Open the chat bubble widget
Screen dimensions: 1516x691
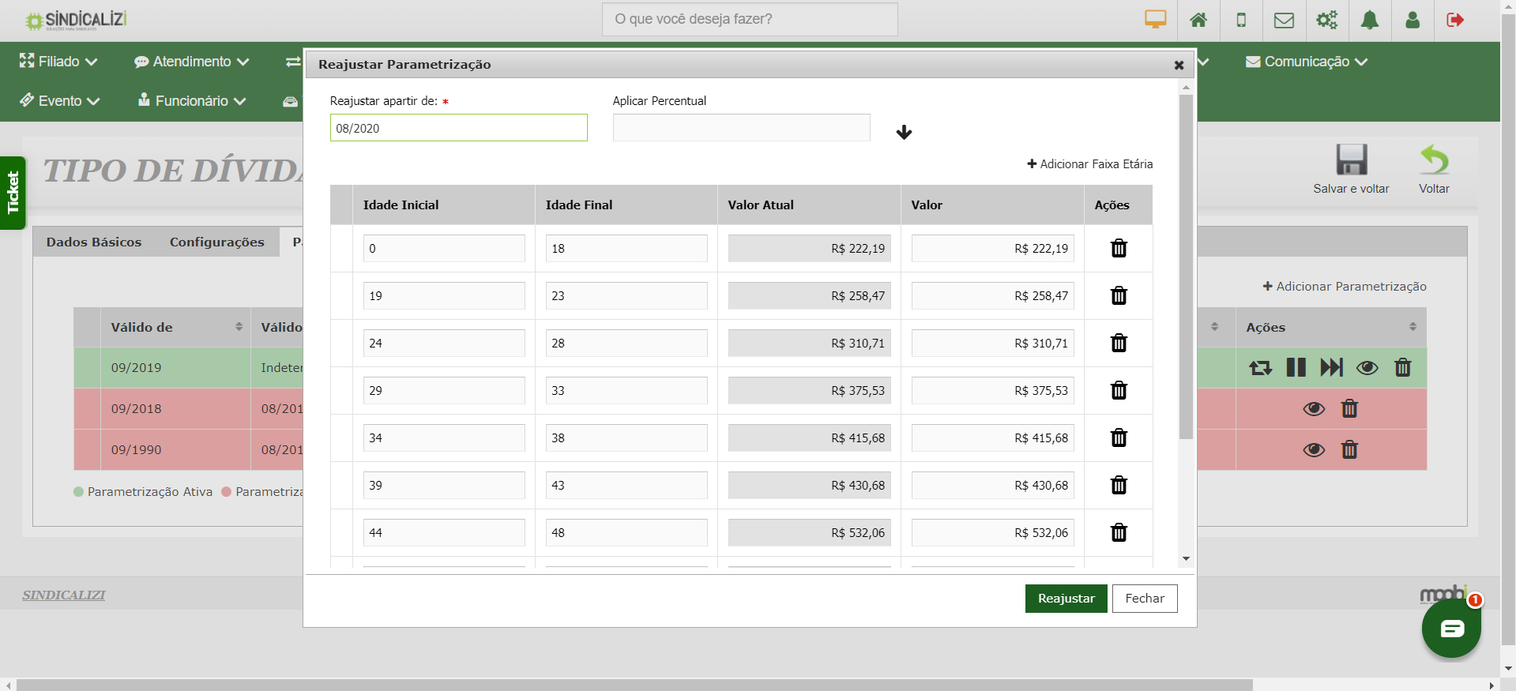(x=1451, y=629)
